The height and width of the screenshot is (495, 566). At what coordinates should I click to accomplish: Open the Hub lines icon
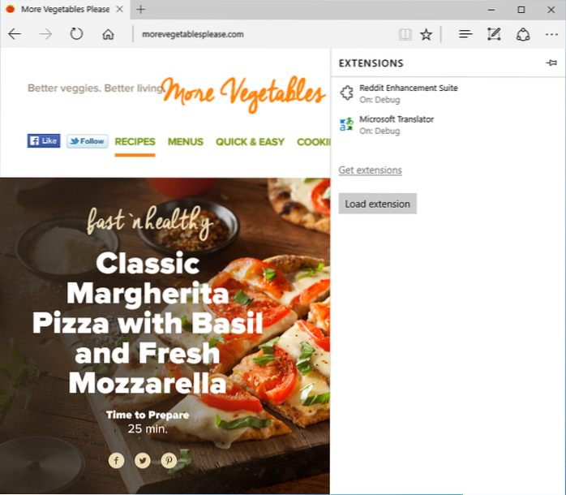coord(465,34)
